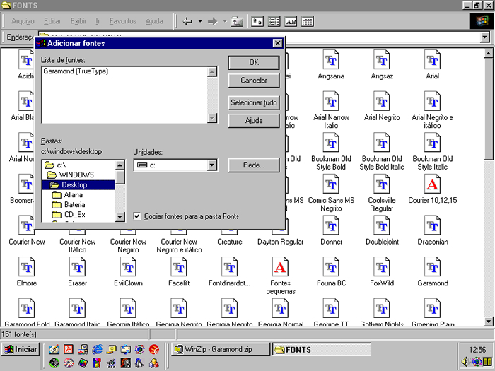Toggle Copiar fontes para a pasta Fonts
The height and width of the screenshot is (371, 495).
coord(136,216)
